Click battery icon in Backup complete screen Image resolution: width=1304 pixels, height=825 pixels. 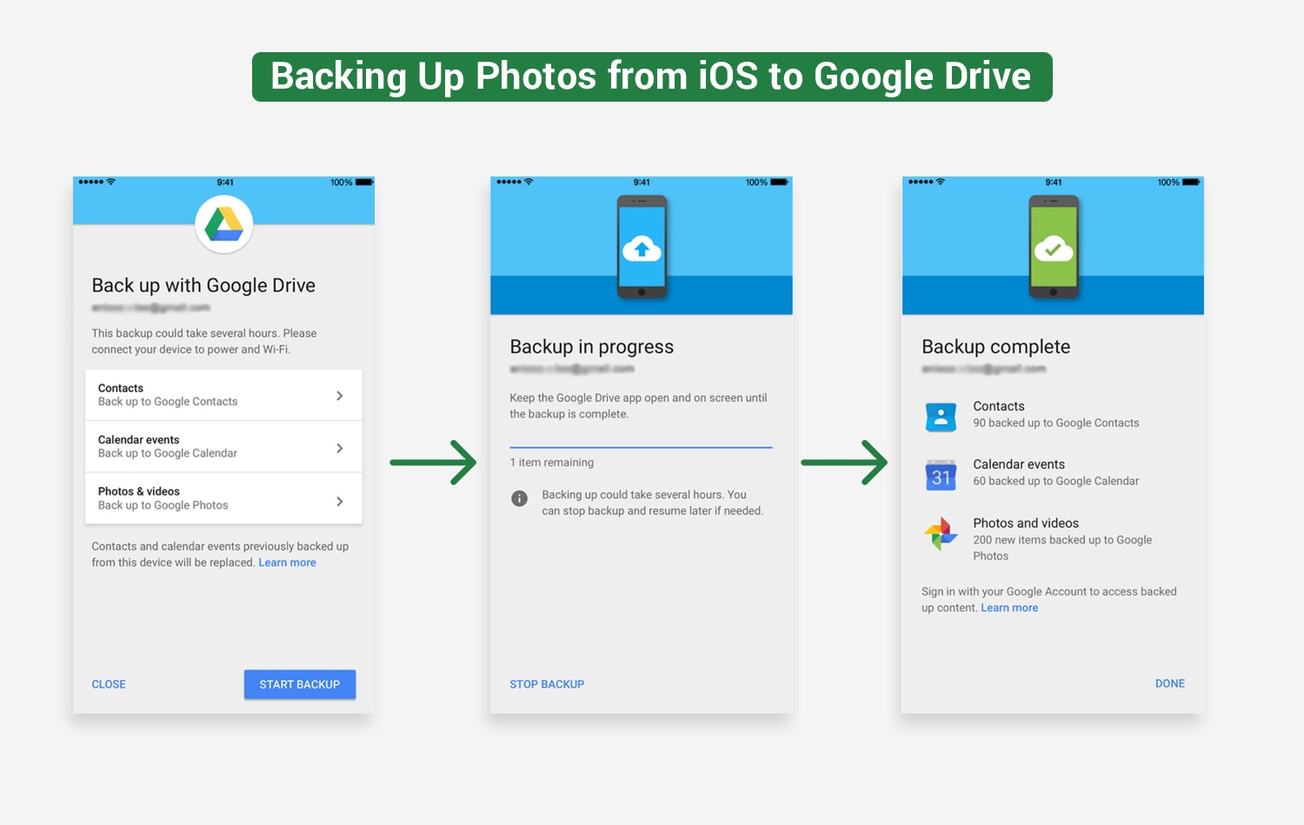[1191, 183]
